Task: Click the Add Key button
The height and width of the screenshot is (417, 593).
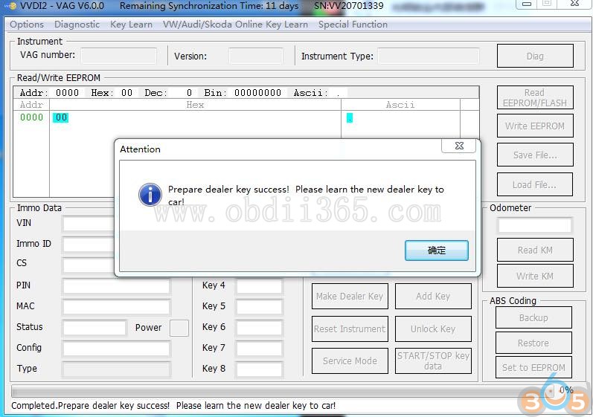Action: point(434,296)
